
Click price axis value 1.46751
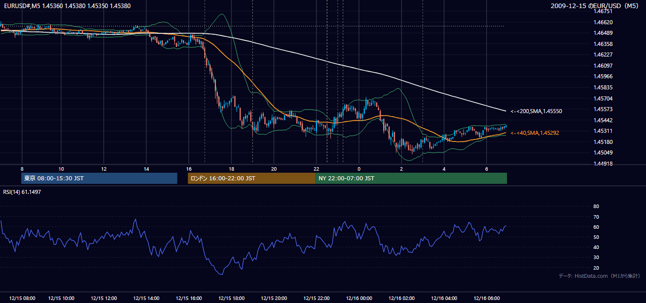click(603, 11)
